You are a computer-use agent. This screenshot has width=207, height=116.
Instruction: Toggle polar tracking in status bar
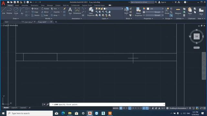[133, 108]
